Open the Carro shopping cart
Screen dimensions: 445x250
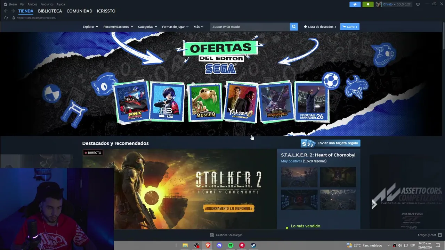[x=350, y=27]
